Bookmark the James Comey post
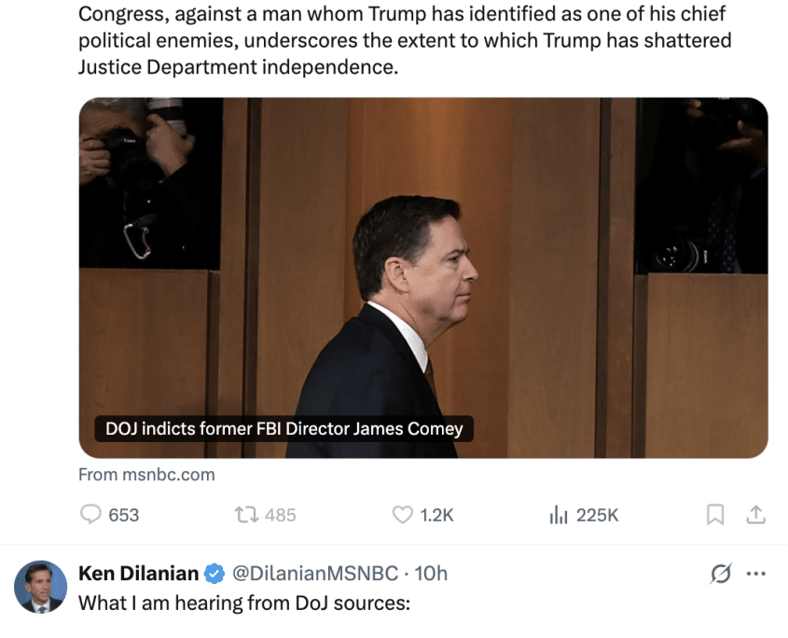Image resolution: width=788 pixels, height=638 pixels. tap(715, 514)
